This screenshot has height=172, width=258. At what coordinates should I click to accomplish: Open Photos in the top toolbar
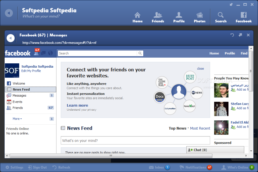coord(200,17)
